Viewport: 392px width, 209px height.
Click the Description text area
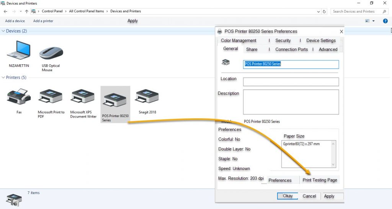pyautogui.click(x=291, y=102)
